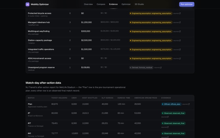The height and width of the screenshot is (138, 220).
Task: Open source link for ADA/microtransit access
Action: point(177,59)
